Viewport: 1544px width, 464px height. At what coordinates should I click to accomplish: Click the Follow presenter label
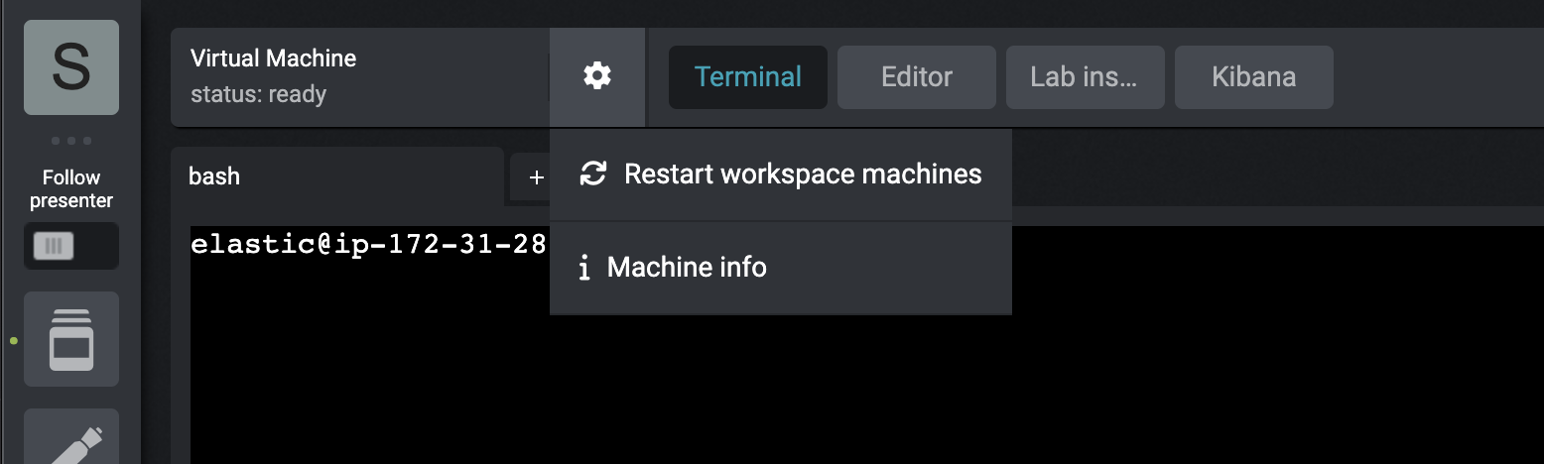[71, 189]
